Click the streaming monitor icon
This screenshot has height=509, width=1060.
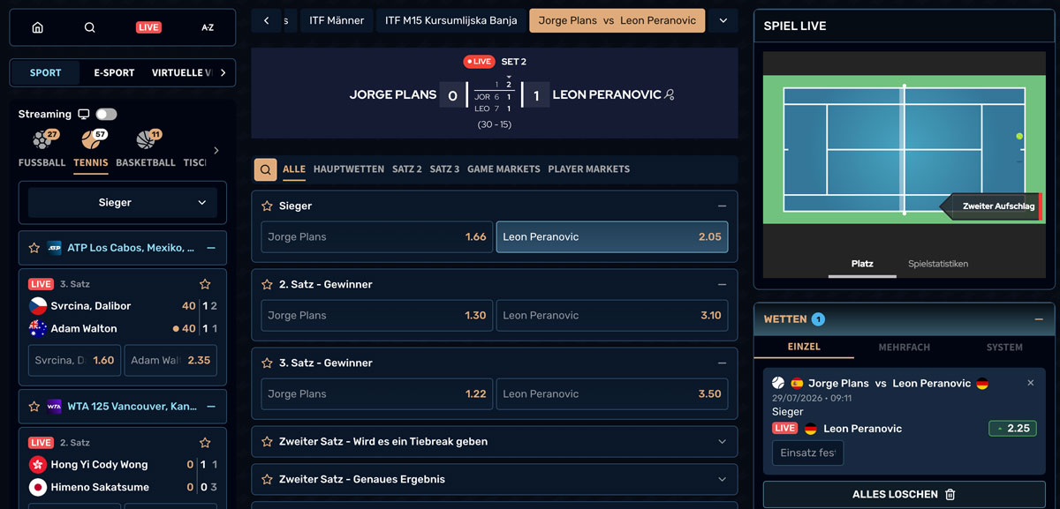(84, 114)
